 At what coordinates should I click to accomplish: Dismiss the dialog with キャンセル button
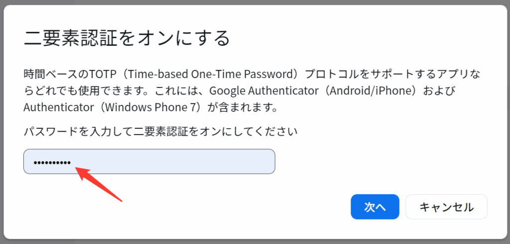pyautogui.click(x=446, y=207)
